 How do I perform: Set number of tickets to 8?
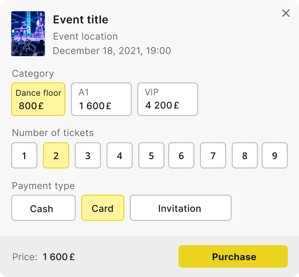click(245, 155)
